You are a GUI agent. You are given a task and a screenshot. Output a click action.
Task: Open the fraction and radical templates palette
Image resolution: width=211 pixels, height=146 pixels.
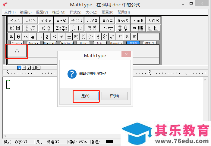pyautogui.click(x=30, y=28)
